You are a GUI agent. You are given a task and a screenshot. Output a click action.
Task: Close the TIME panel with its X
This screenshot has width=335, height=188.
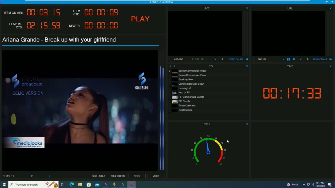[x=331, y=66]
